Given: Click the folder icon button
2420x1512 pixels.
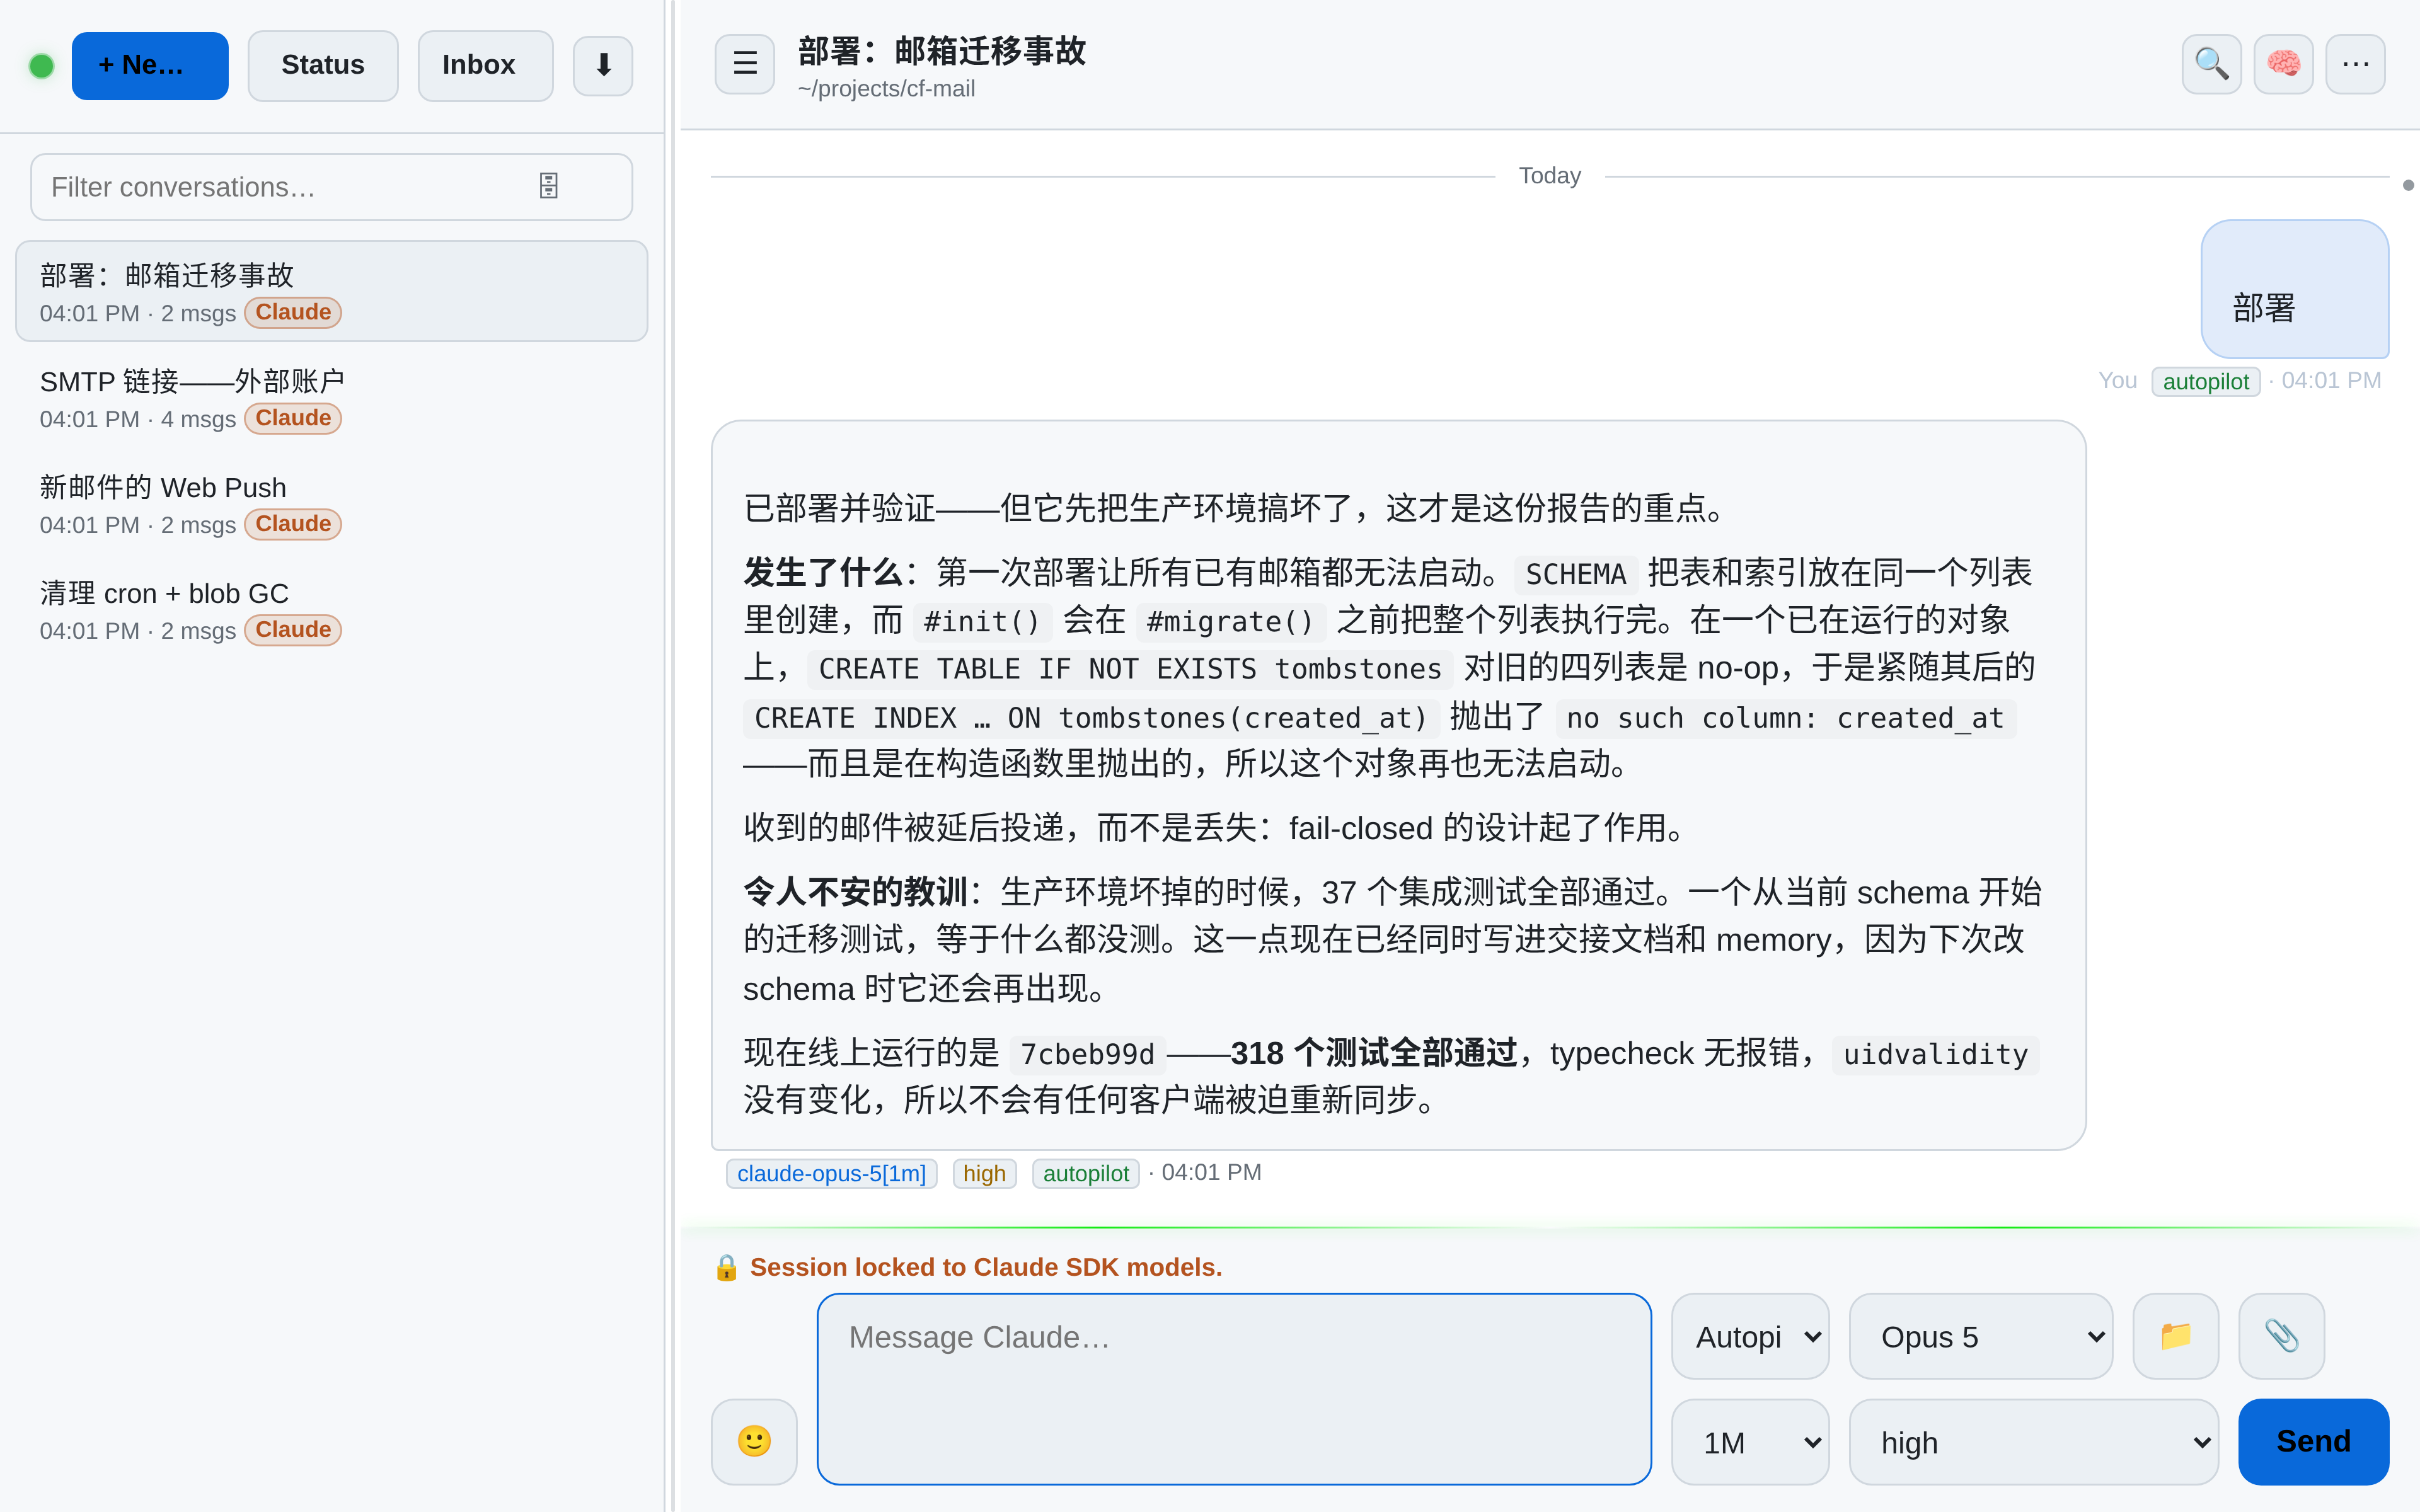Looking at the screenshot, I should click(x=2175, y=1336).
